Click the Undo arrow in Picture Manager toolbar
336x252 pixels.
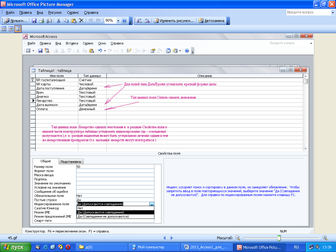(91, 21)
